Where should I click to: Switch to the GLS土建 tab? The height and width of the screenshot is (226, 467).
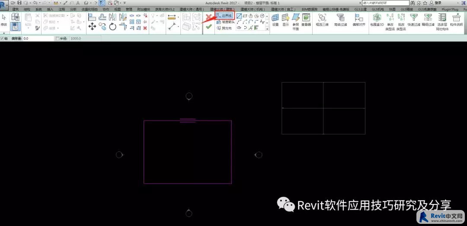[x=360, y=9]
